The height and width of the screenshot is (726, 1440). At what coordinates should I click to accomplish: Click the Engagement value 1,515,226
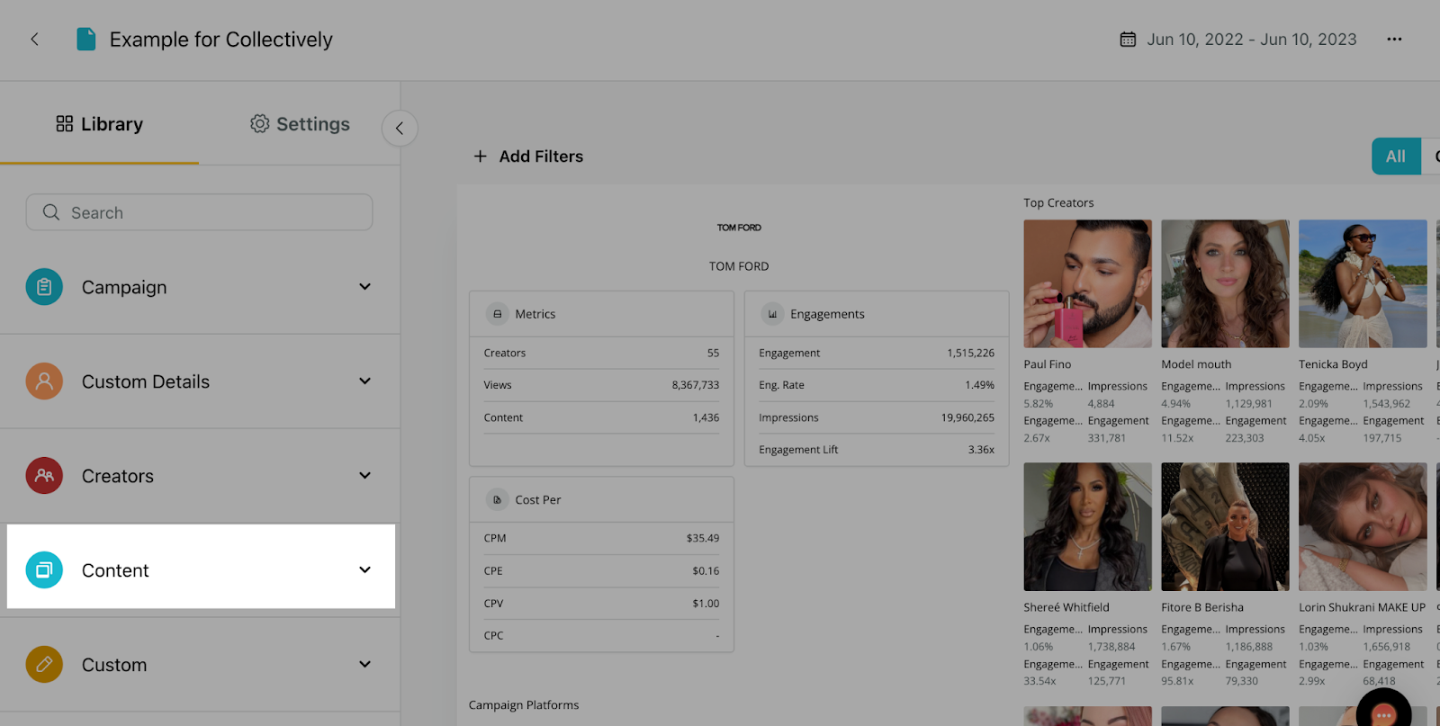click(970, 354)
